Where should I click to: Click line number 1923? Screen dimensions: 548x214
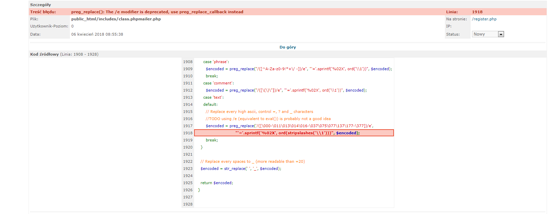[x=188, y=169]
